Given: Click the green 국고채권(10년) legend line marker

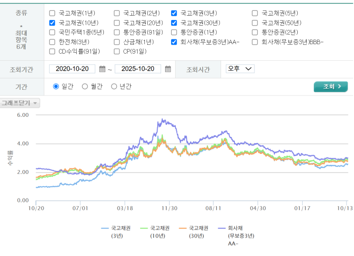Looking at the screenshot, I should click(x=143, y=228).
